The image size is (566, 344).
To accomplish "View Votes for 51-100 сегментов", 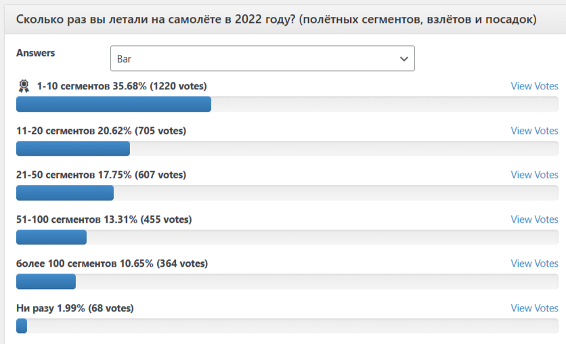I will (534, 219).
